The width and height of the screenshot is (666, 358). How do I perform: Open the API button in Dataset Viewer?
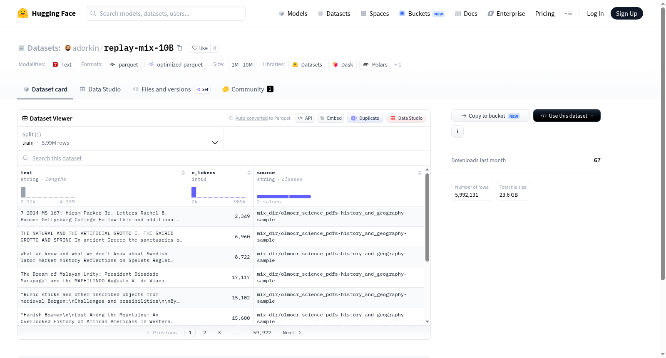(305, 118)
